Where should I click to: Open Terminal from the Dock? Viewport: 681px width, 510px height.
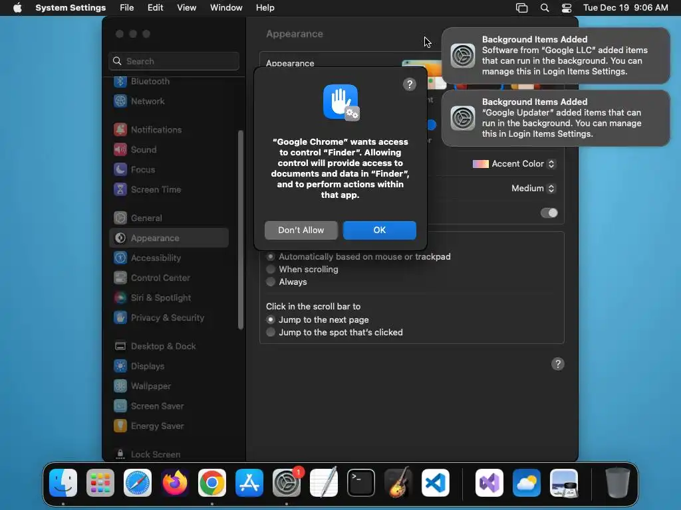[361, 483]
